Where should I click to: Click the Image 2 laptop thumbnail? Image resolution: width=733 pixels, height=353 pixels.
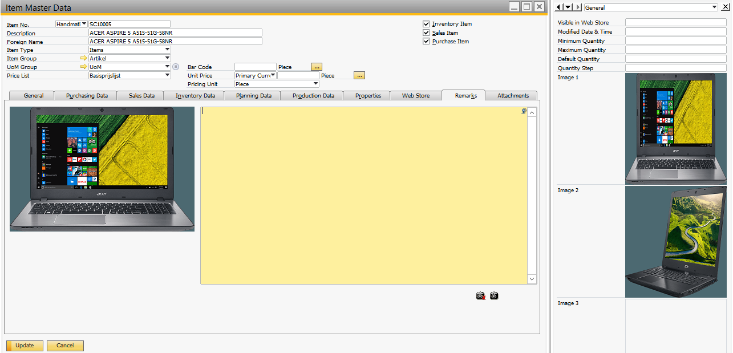click(676, 242)
